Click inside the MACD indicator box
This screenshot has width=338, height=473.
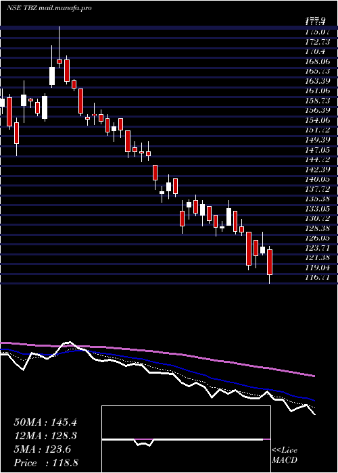[186, 439]
